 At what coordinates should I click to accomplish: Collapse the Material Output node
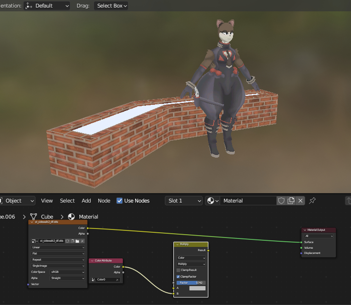[x=305, y=230]
